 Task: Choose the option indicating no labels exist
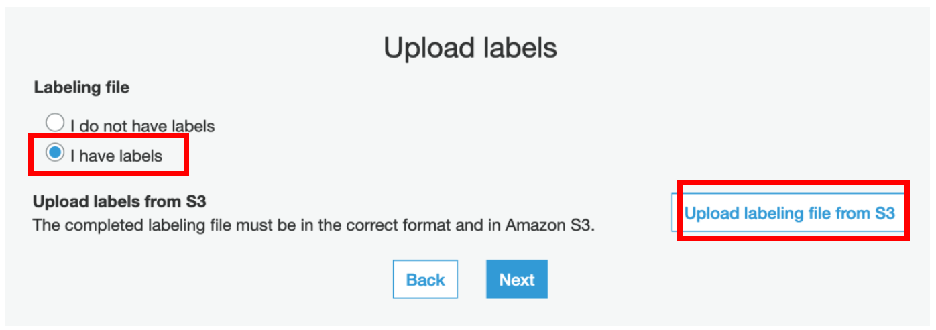click(55, 123)
